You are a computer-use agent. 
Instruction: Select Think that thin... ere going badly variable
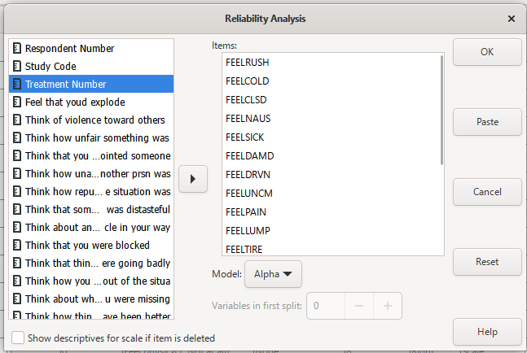click(x=91, y=263)
